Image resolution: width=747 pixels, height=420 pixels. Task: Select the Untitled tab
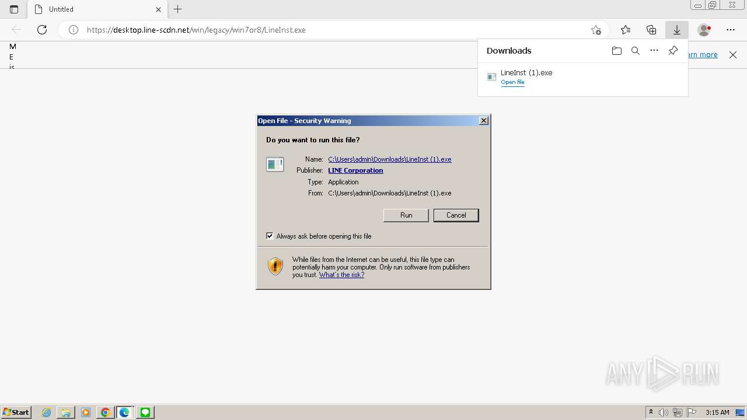[97, 9]
